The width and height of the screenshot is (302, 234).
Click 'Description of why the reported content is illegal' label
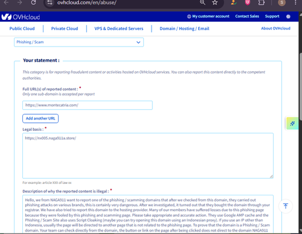coord(66,191)
